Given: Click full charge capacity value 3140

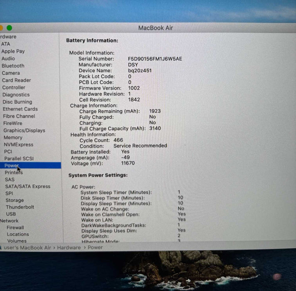Looking at the screenshot, I should coord(155,128).
